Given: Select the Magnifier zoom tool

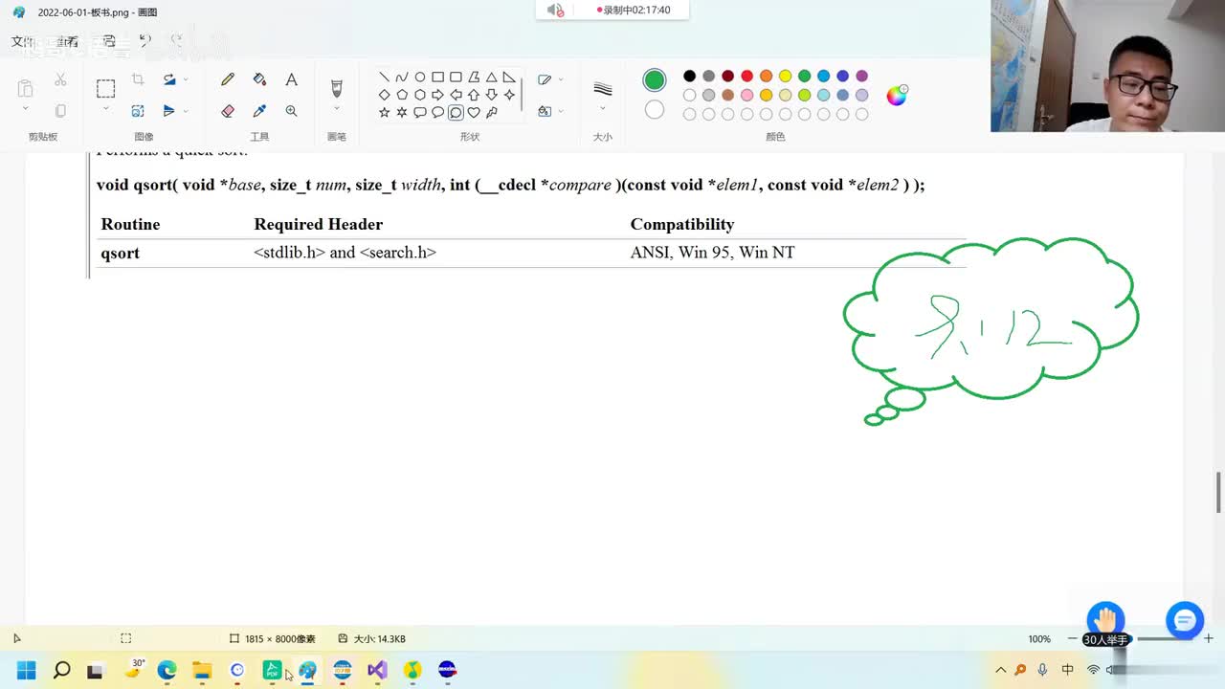Looking at the screenshot, I should (x=291, y=111).
